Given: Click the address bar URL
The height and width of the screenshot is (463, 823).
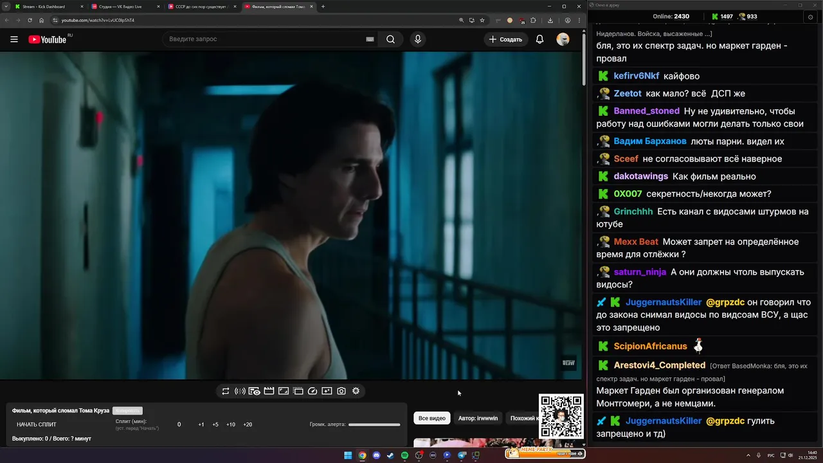Looking at the screenshot, I should pyautogui.click(x=98, y=20).
